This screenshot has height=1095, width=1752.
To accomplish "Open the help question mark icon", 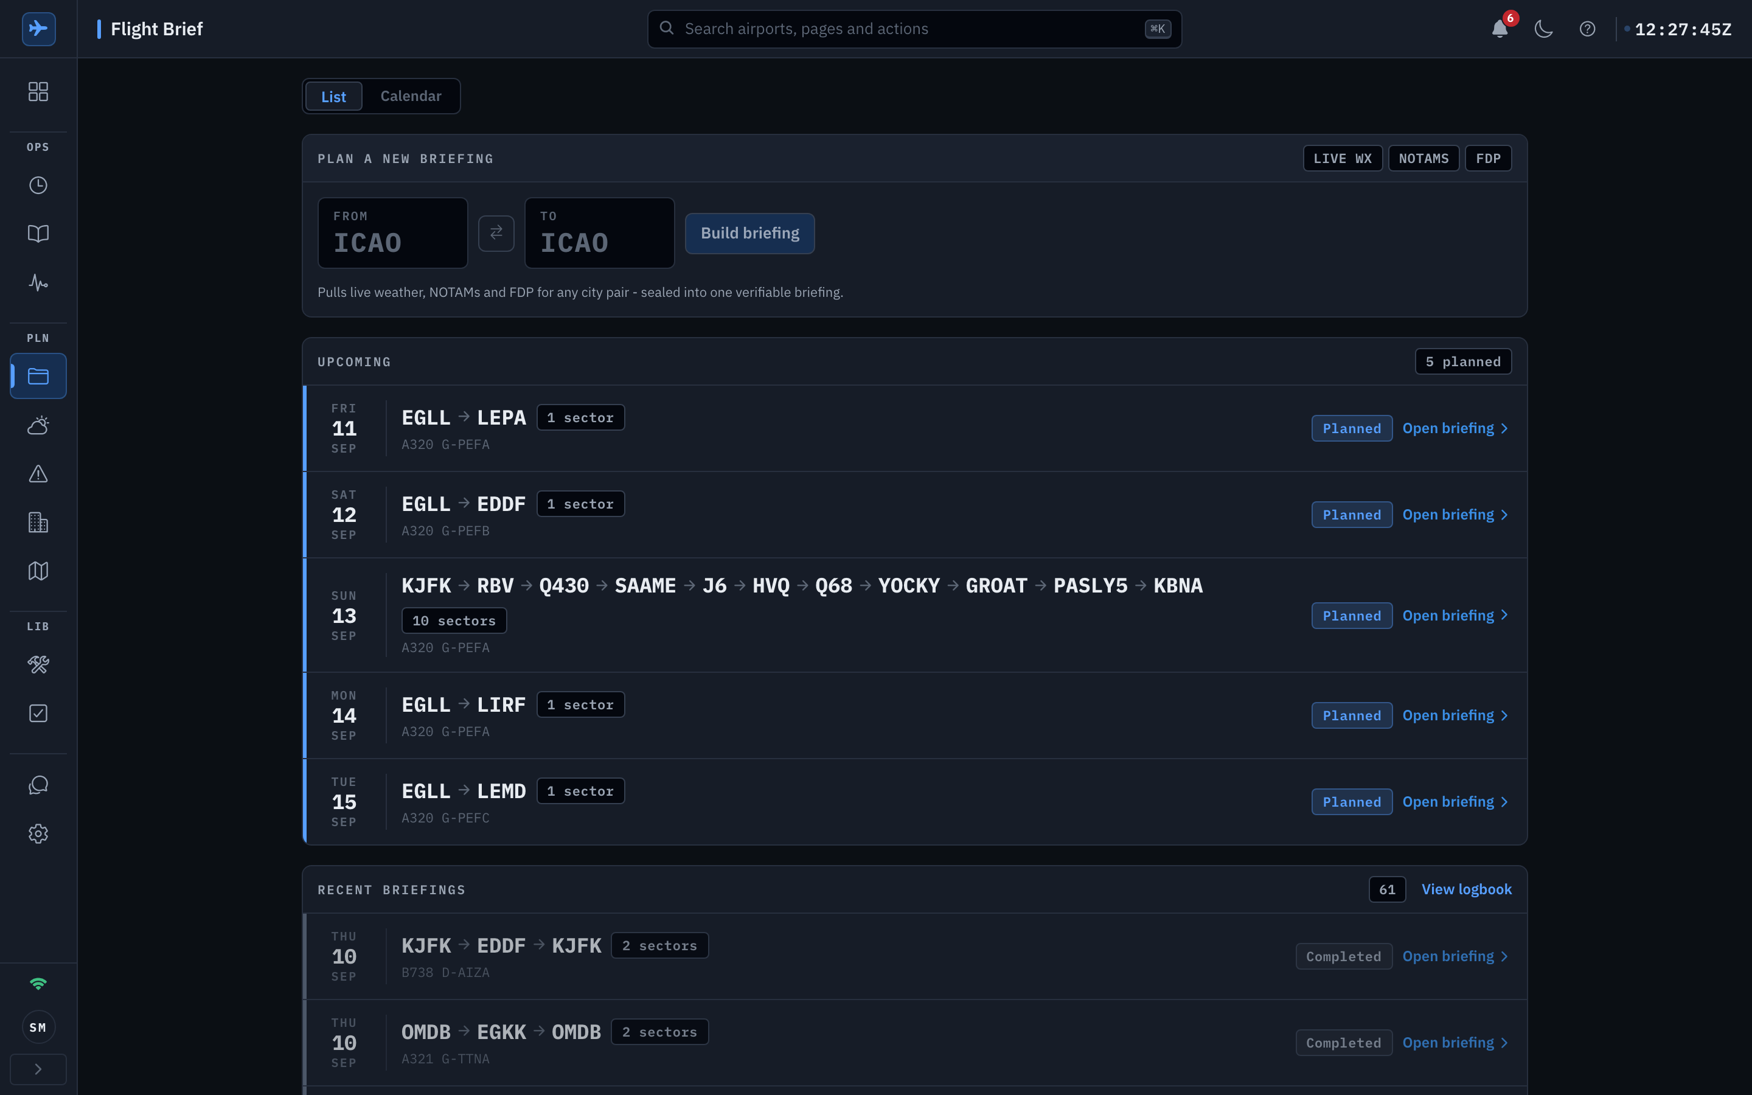I will [x=1587, y=29].
